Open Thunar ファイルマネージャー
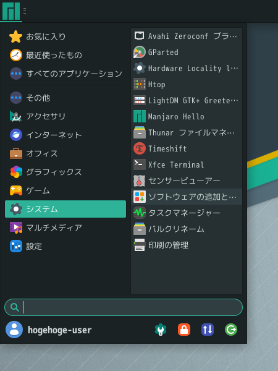Screen dimensions: 278x371 coord(187,132)
